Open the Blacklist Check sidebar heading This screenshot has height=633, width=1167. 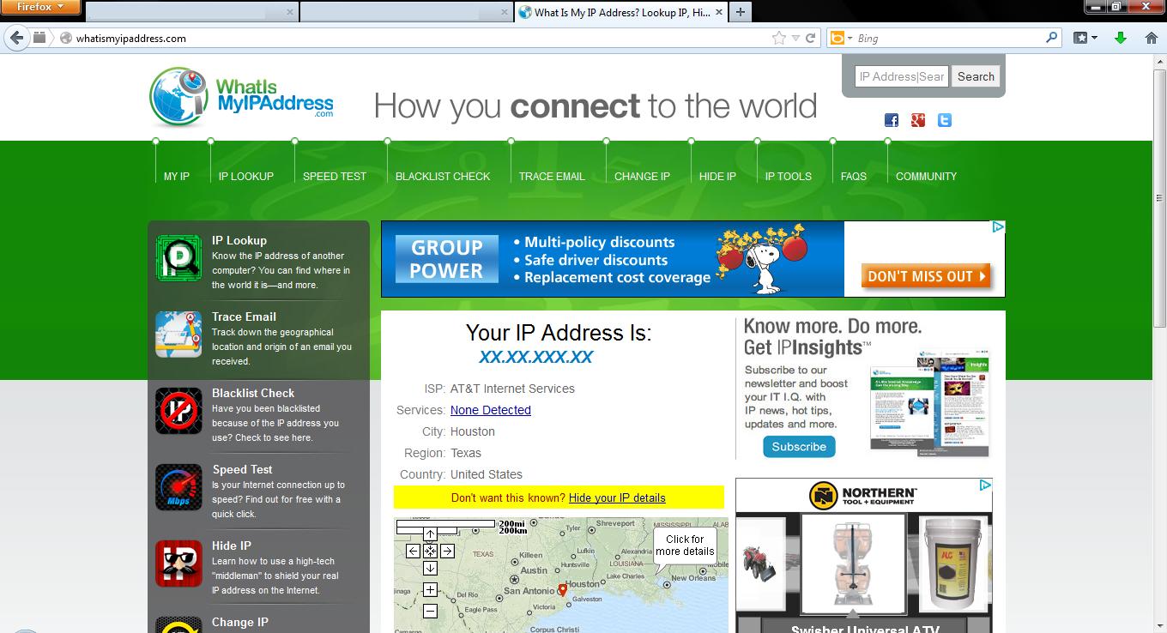click(253, 393)
